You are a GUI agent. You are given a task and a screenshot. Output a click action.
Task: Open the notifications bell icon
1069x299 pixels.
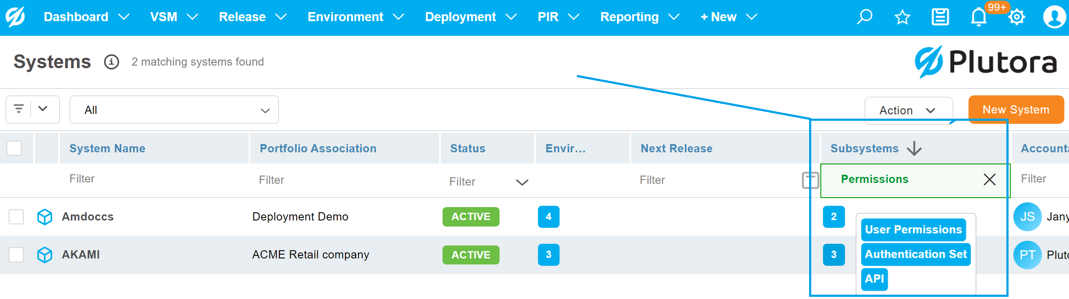pos(978,17)
